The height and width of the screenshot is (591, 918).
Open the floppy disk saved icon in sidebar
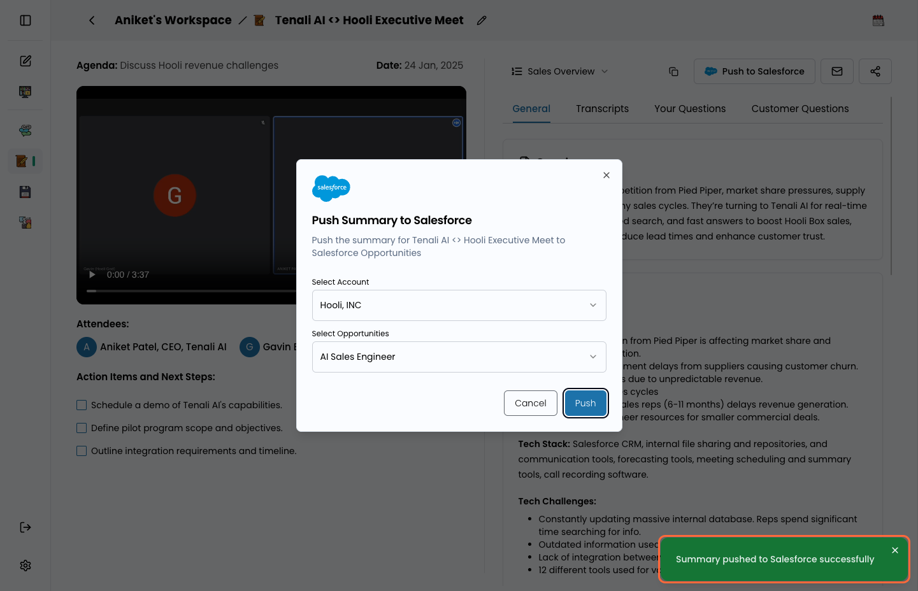tap(25, 192)
